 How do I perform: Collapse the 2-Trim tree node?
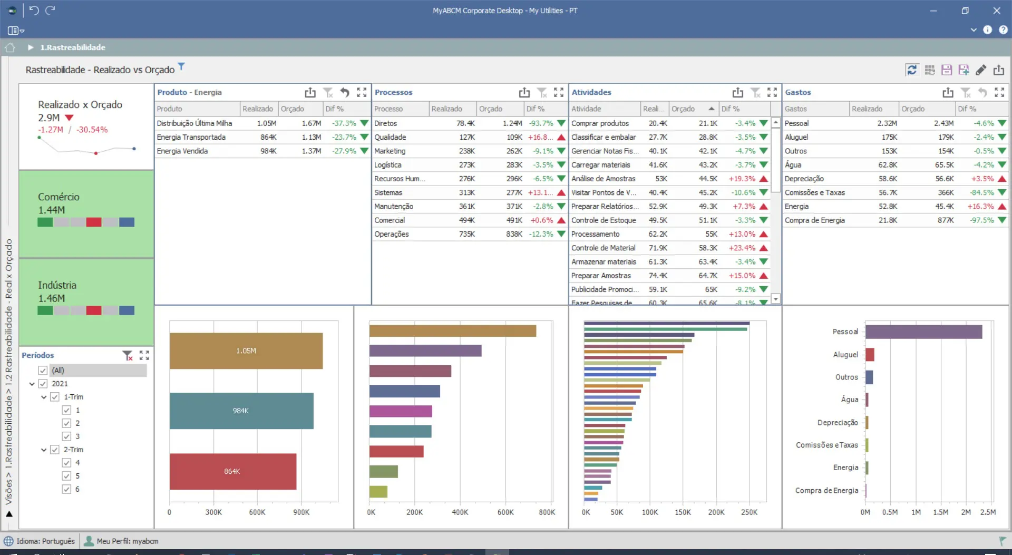[44, 450]
